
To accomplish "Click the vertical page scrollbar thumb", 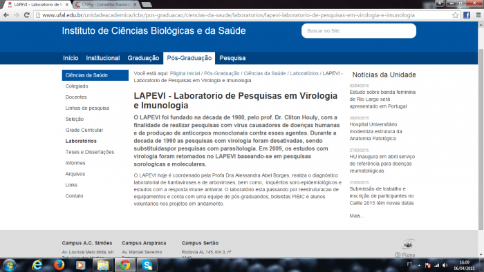I will [481, 139].
